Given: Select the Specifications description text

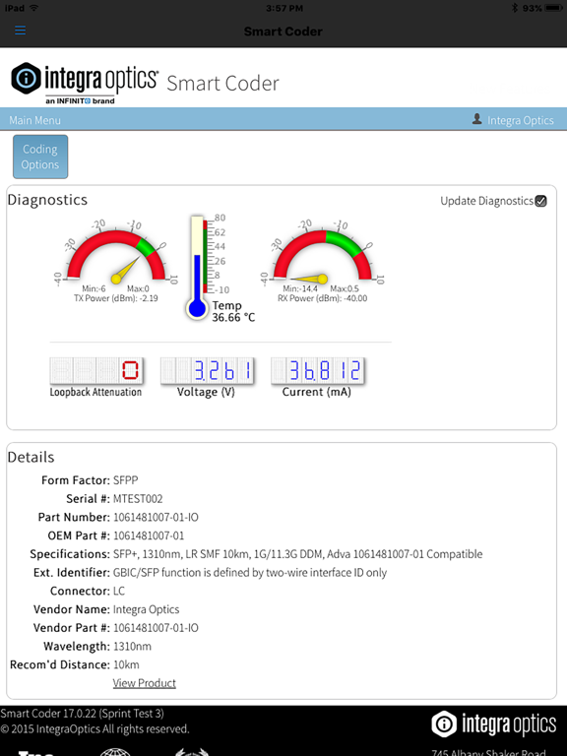Looking at the screenshot, I should point(297,554).
